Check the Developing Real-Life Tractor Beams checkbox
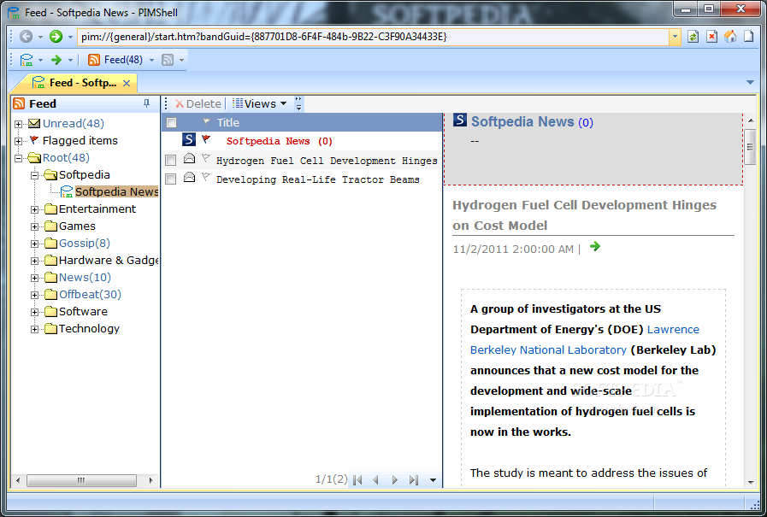This screenshot has width=767, height=517. (x=171, y=179)
